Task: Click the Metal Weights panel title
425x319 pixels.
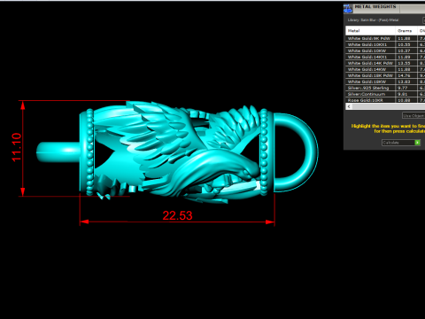Action: [375, 6]
